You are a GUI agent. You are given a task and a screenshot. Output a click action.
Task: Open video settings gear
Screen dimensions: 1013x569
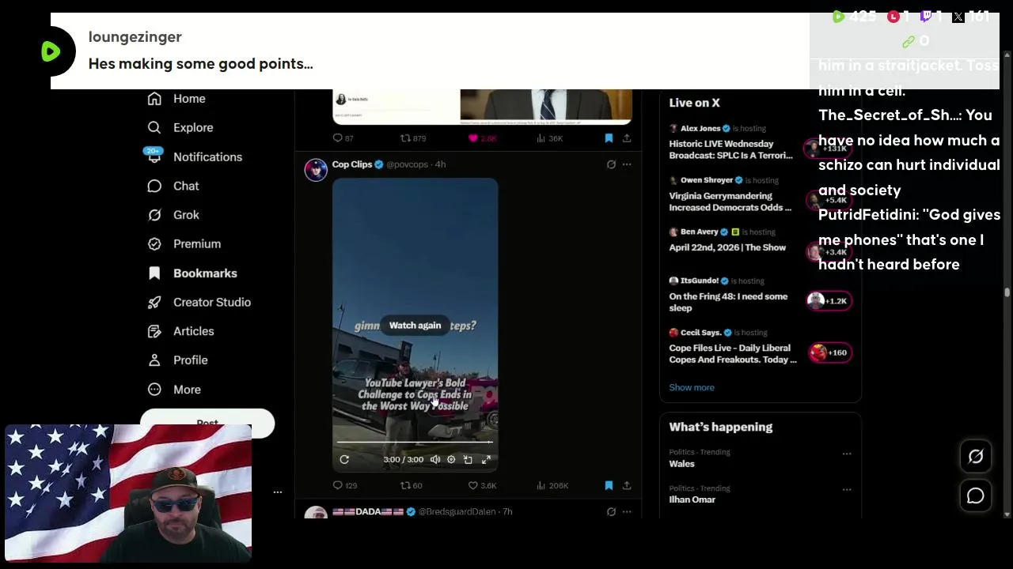(451, 459)
